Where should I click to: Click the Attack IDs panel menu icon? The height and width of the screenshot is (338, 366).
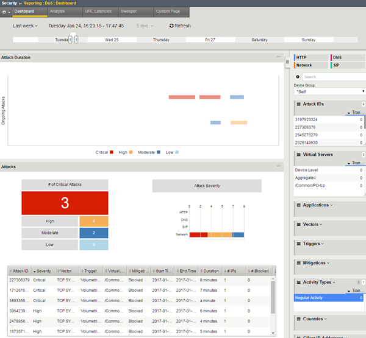pos(298,104)
